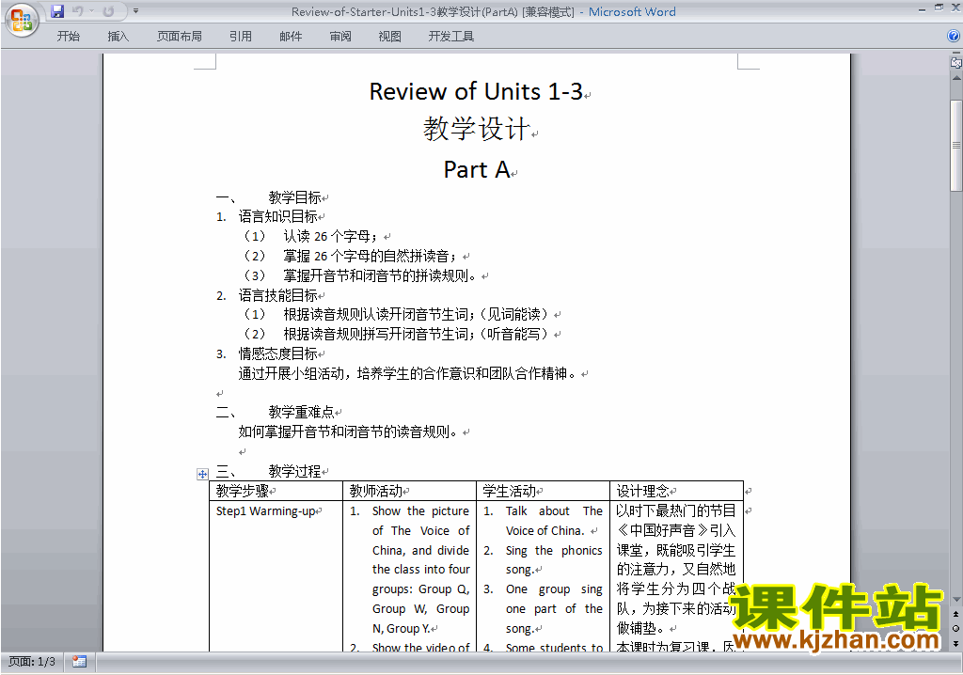Open Microsoft Word Help question mark icon
963x675 pixels.
[x=954, y=37]
